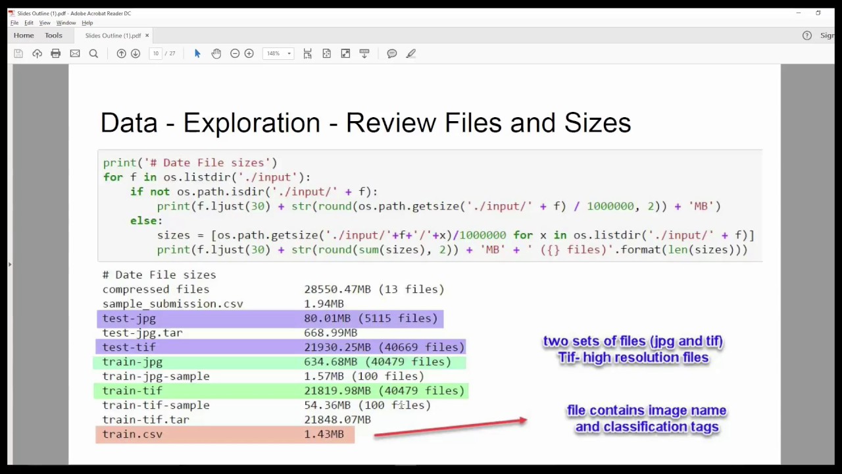Open the Find text magnifier
842x474 pixels.
coord(93,53)
